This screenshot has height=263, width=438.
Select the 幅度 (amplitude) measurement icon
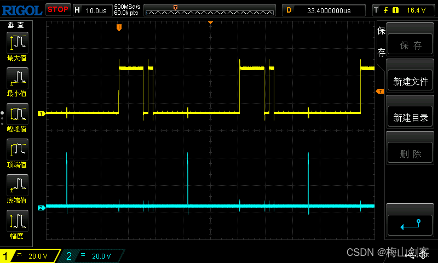click(18, 221)
